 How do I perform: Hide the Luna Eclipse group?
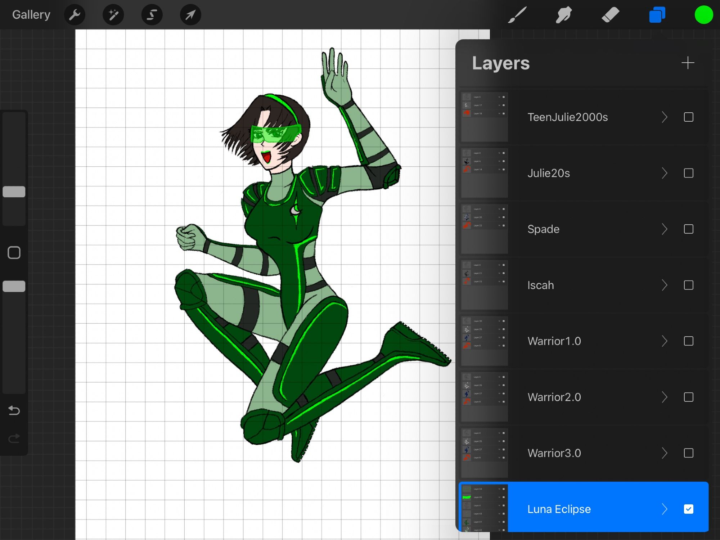688,509
